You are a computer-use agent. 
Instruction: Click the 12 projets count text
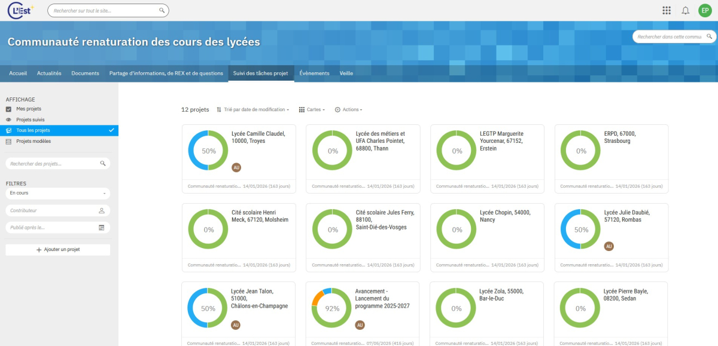coord(195,110)
